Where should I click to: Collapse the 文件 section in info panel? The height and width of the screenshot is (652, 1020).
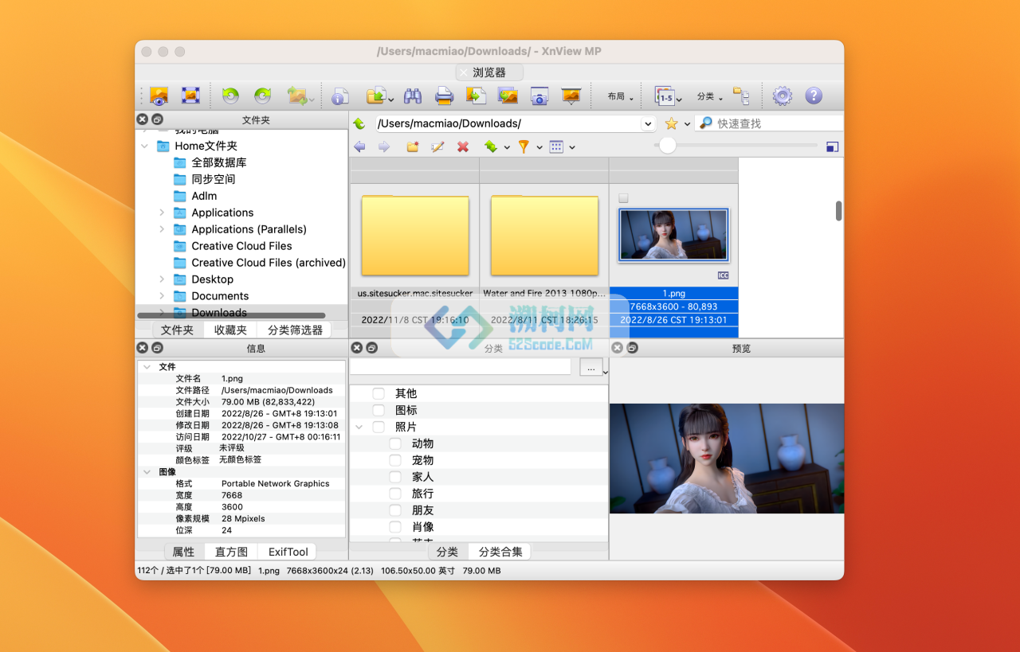pos(147,367)
